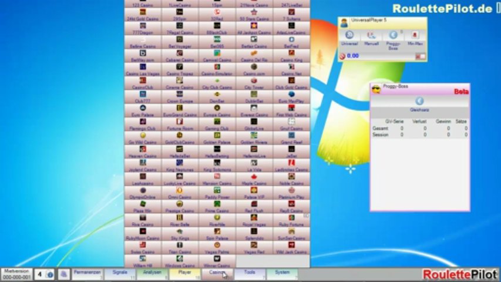Click the Proggy-Boss icon in UniversalPlayer
Viewport: 501px width, 282px height.
coord(393,38)
